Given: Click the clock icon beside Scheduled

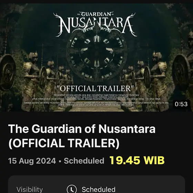Looking at the screenshot, I should coord(72,189).
